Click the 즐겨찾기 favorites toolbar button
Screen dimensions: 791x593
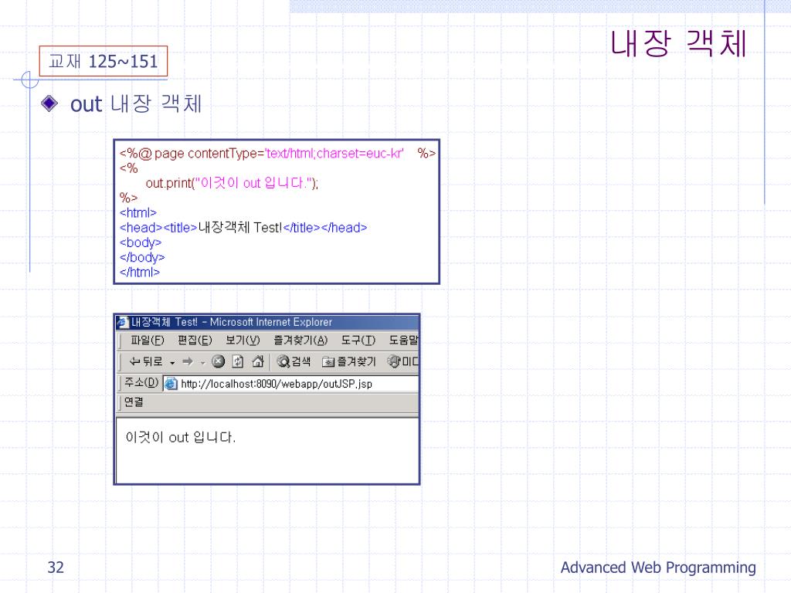(x=349, y=361)
